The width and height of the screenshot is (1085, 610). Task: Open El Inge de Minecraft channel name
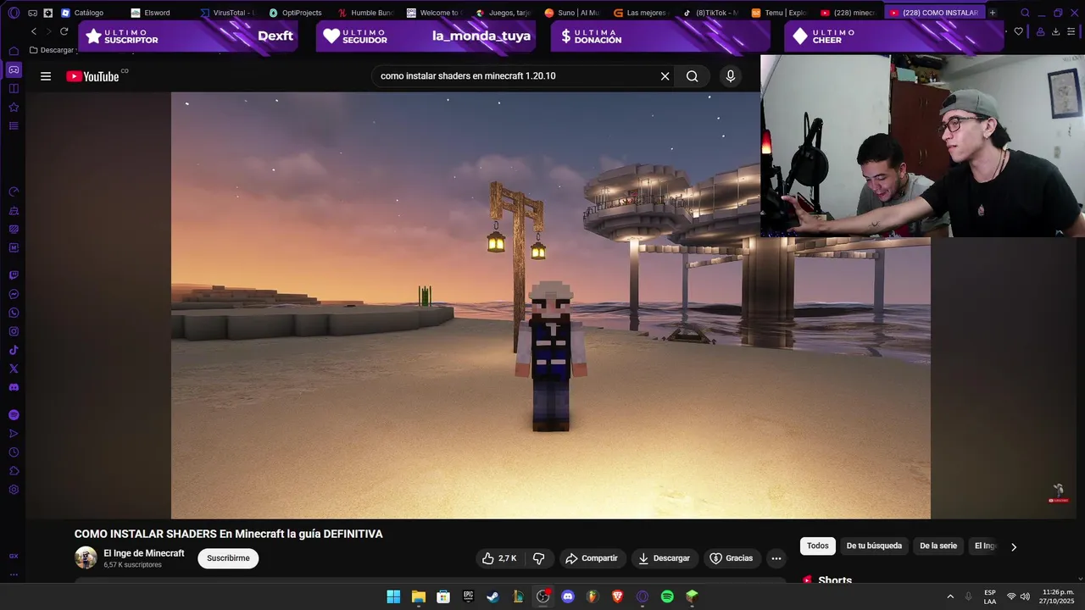pos(144,553)
